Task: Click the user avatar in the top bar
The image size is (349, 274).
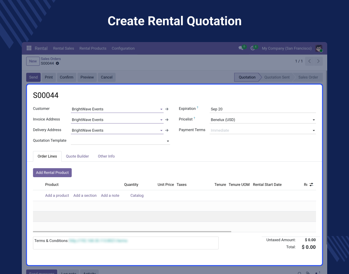Action: pos(319,48)
